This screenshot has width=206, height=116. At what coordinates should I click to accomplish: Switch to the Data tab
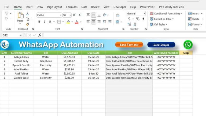(x=84, y=7)
